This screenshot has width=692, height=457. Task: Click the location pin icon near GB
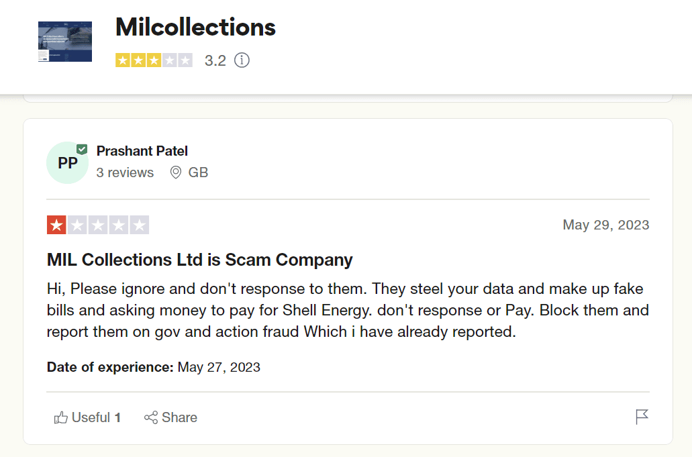(x=176, y=172)
